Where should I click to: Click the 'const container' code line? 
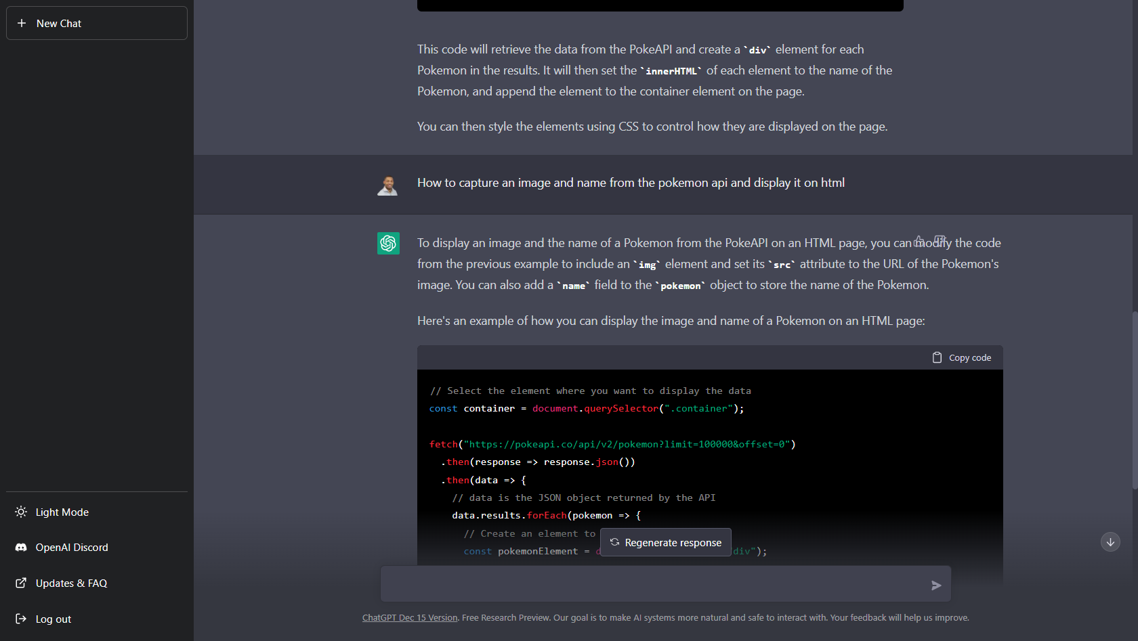click(587, 408)
